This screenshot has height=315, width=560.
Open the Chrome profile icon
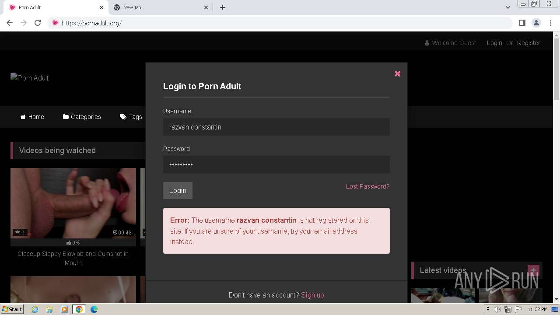[536, 23]
